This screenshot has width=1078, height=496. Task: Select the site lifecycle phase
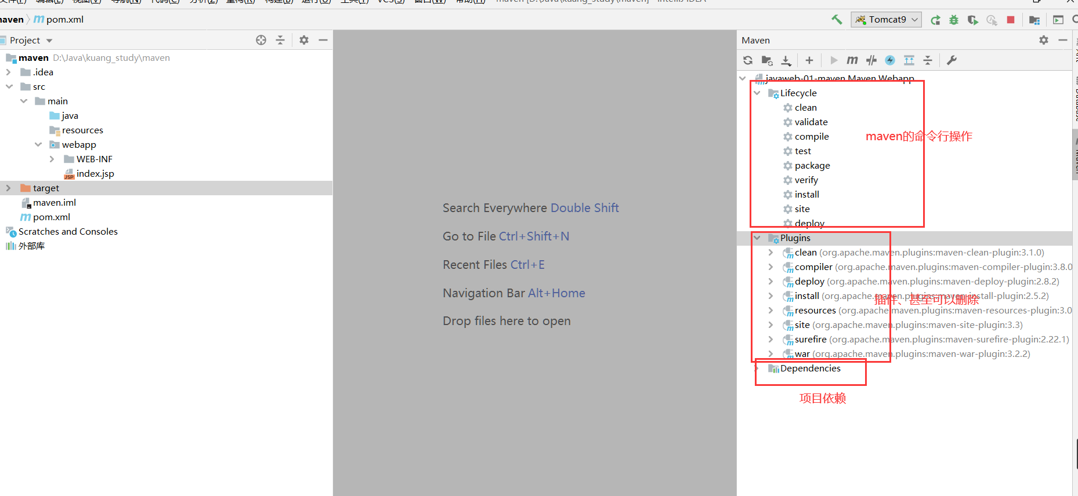[797, 209]
